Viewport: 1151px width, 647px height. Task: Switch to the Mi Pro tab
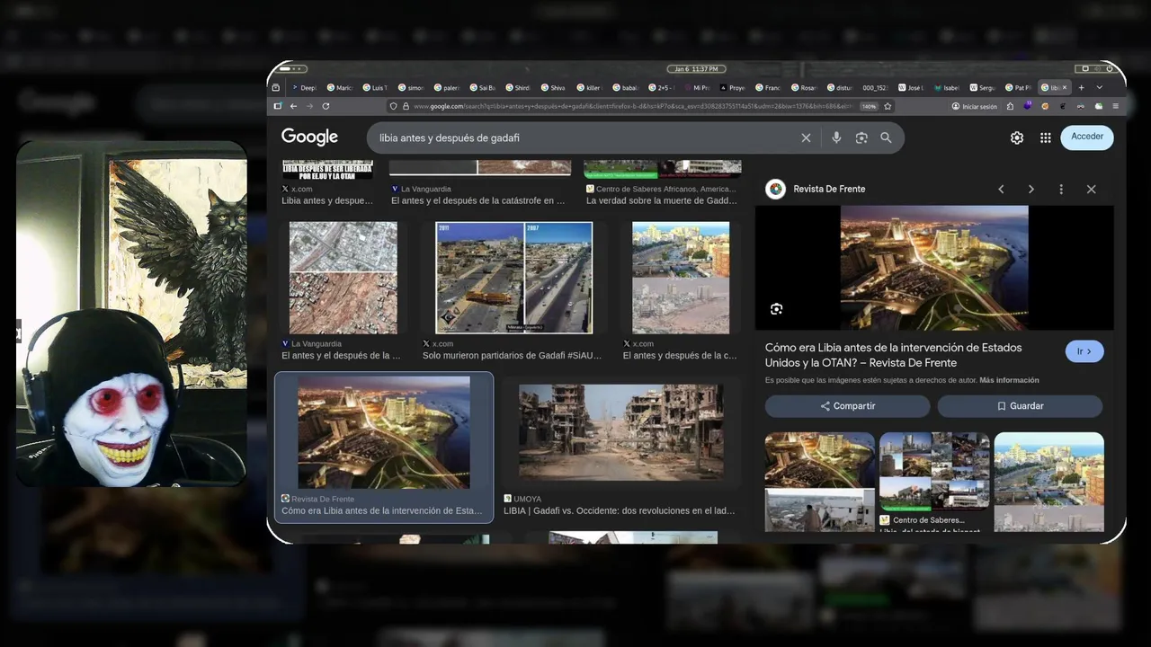click(x=697, y=87)
